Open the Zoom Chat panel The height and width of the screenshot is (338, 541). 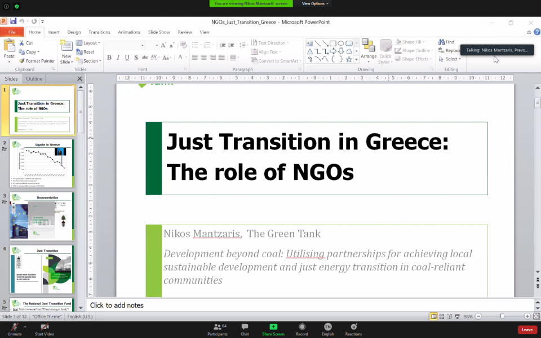(245, 330)
